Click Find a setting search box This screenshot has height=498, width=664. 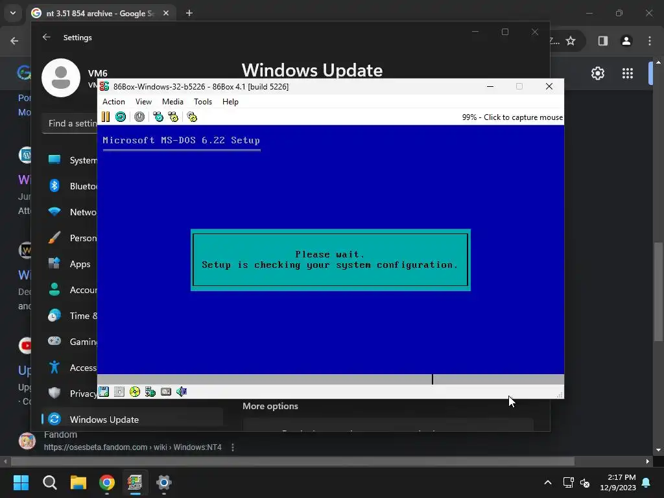(x=70, y=123)
